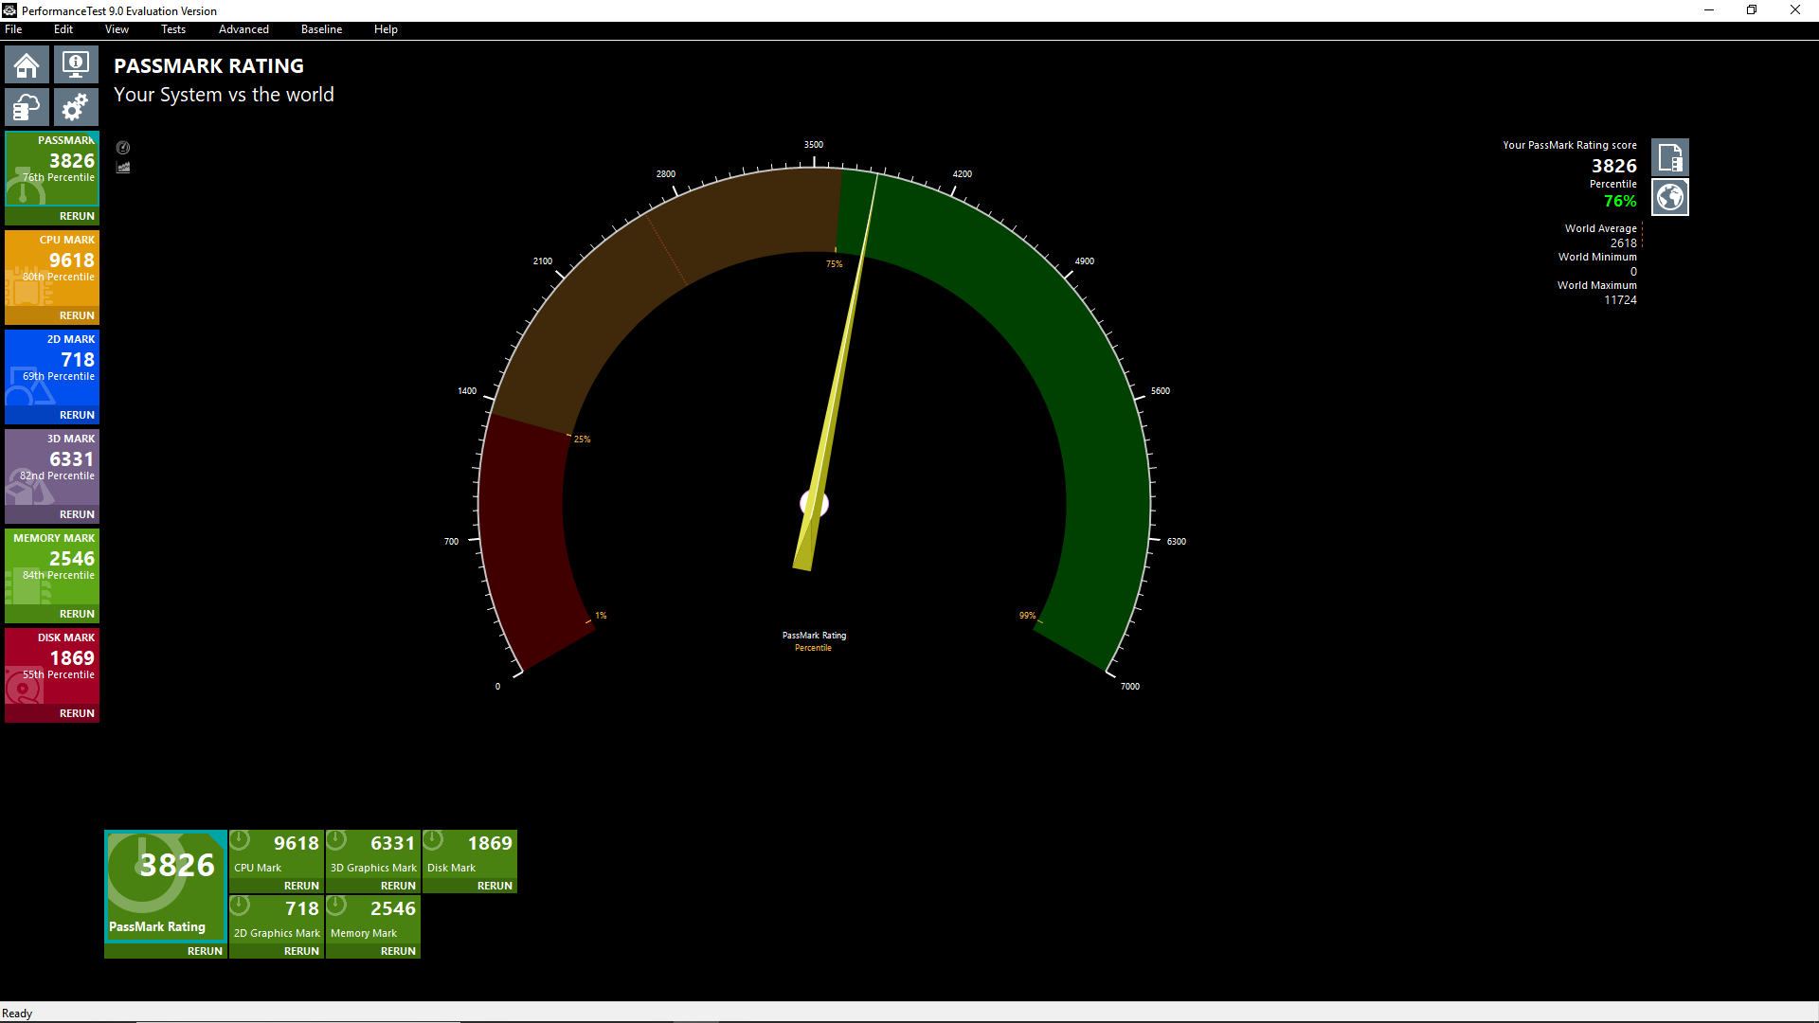Open the Tests menu

[172, 29]
